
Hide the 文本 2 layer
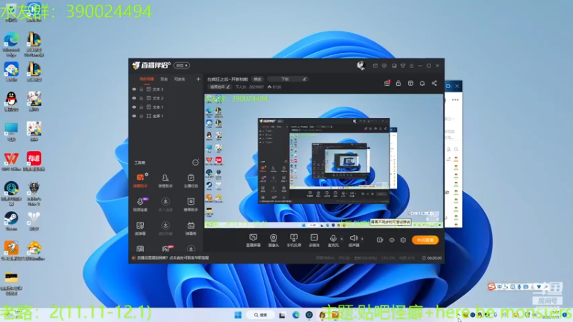(134, 98)
